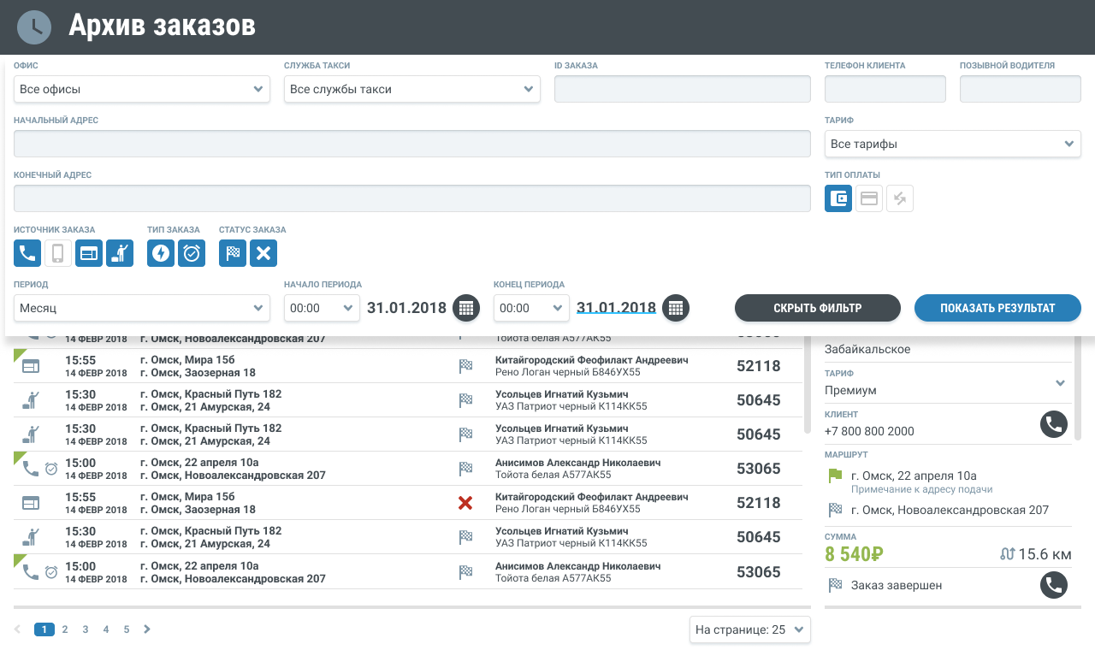Select the cash wallet payment type

point(838,198)
